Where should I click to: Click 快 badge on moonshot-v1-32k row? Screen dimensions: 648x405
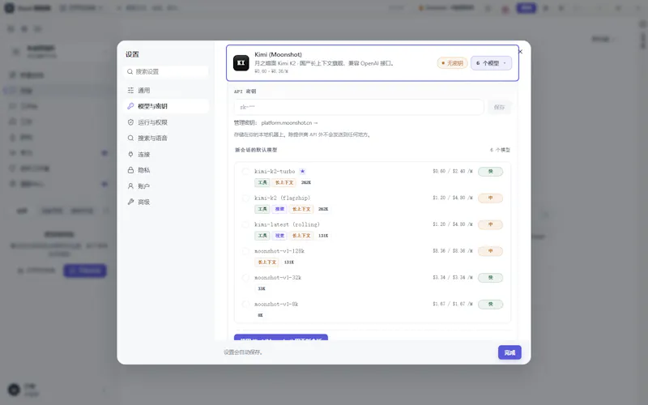tap(491, 278)
